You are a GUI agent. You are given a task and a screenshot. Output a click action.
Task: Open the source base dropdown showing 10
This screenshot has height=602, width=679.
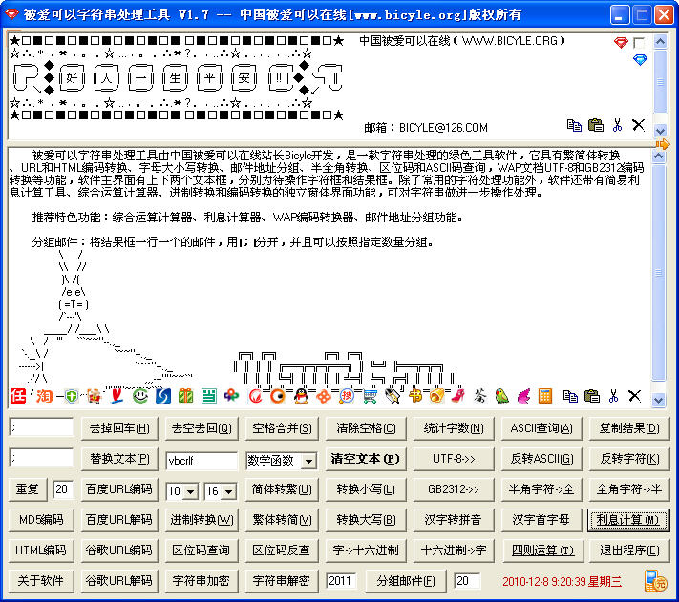[191, 491]
